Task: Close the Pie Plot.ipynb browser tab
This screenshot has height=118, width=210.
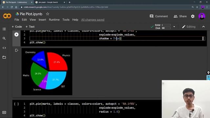Action: (x=32, y=2)
